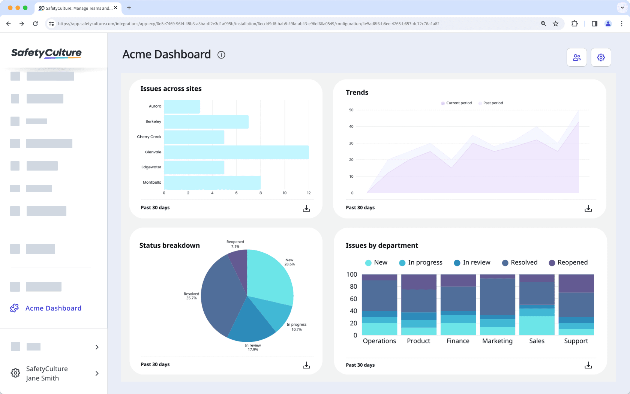Viewport: 630px width, 394px height.
Task: Open browser extensions via the puzzle piece icon
Action: tap(574, 23)
